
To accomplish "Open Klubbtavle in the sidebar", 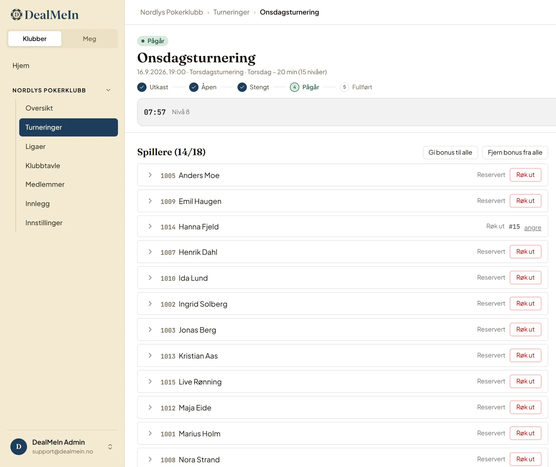I will click(x=68, y=165).
